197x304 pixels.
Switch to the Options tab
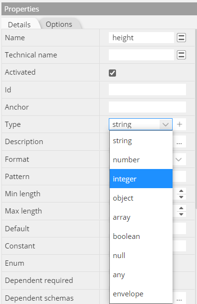pyautogui.click(x=59, y=24)
